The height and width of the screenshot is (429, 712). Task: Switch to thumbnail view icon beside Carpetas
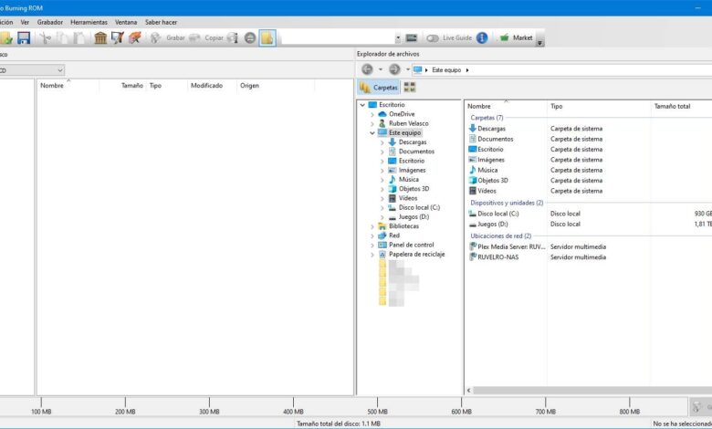(410, 87)
